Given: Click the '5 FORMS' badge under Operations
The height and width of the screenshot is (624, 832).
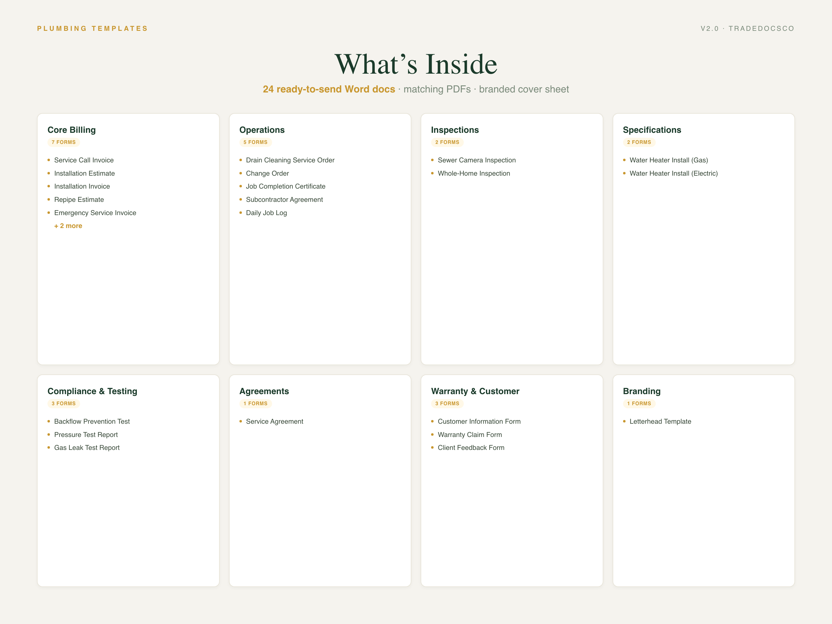Looking at the screenshot, I should [x=255, y=142].
